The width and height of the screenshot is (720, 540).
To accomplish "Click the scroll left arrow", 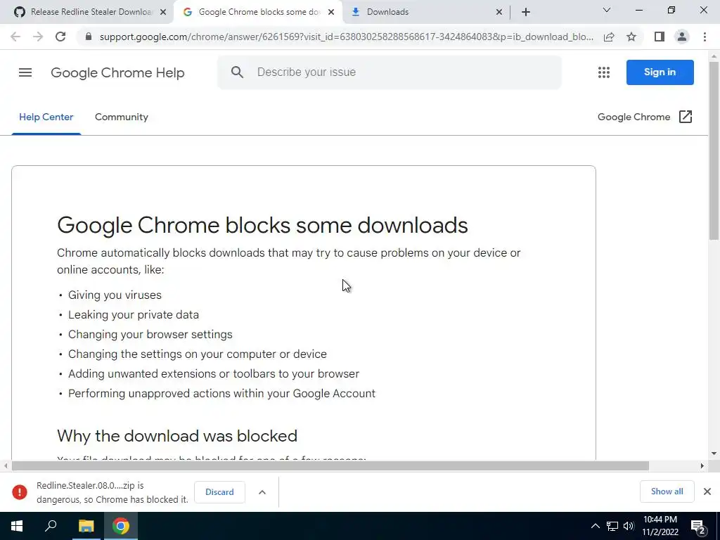I will point(6,465).
